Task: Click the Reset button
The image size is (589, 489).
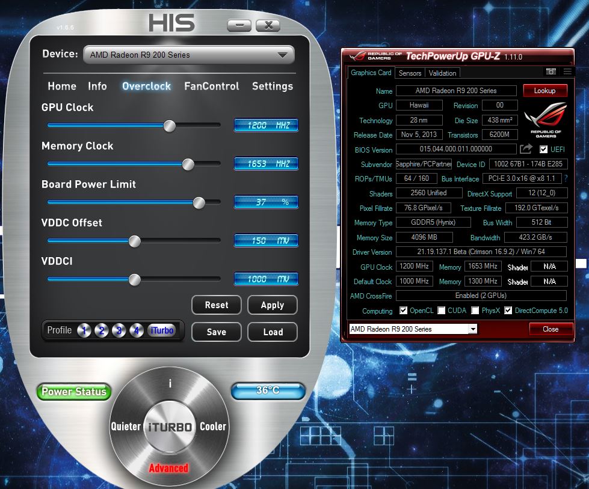Action: click(217, 305)
